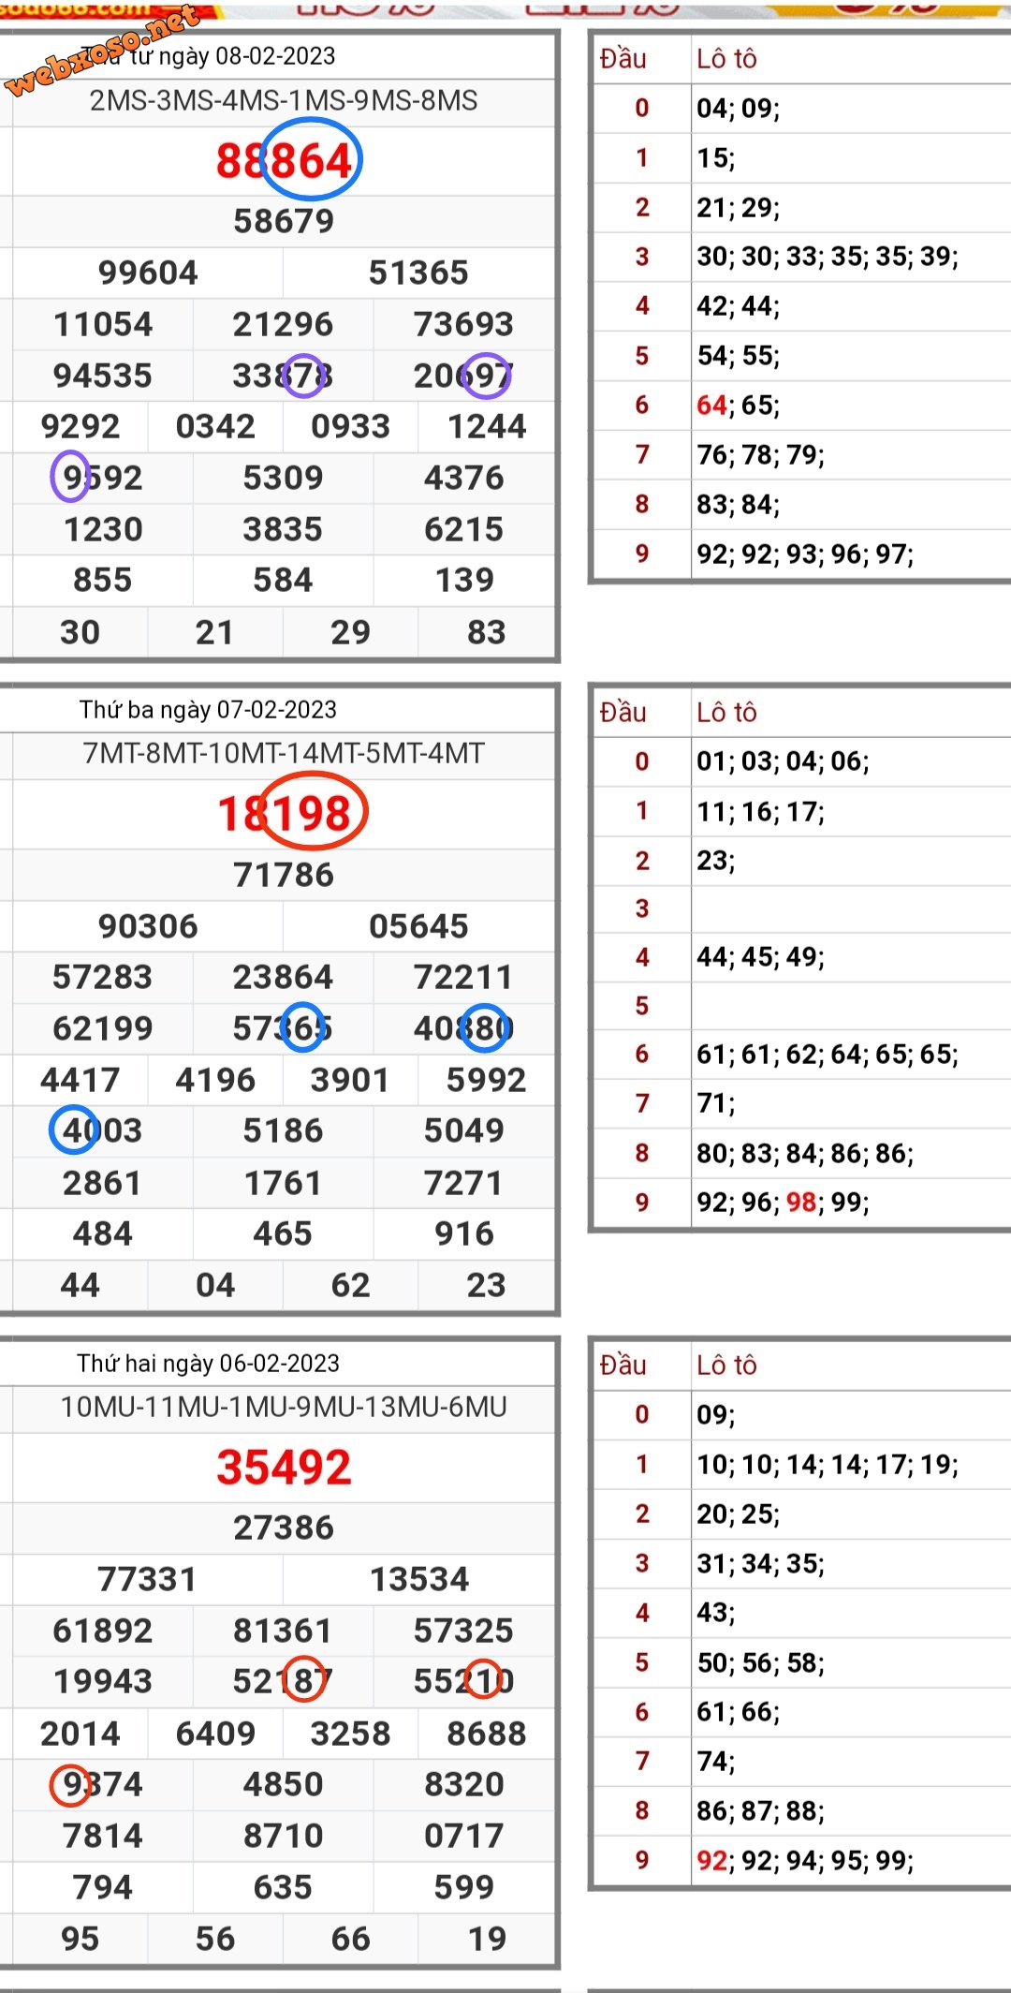Tap the number 52187

click(x=283, y=1681)
